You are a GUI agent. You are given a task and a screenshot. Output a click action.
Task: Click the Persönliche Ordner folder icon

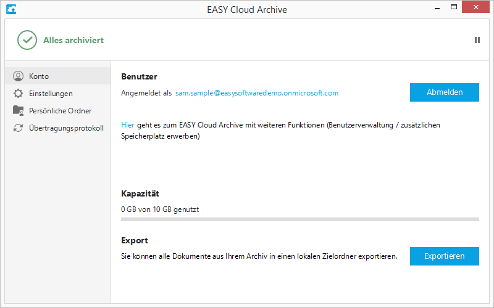point(18,111)
